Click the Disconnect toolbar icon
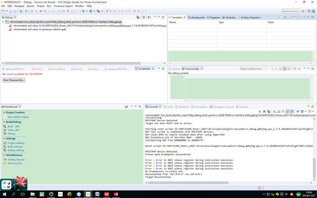Viewport: 317px width, 198px height. 45,11
